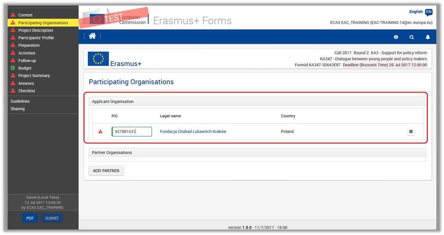Screen dimensions: 444x235
Task: Open the Project Summary section
Action: click(34, 75)
